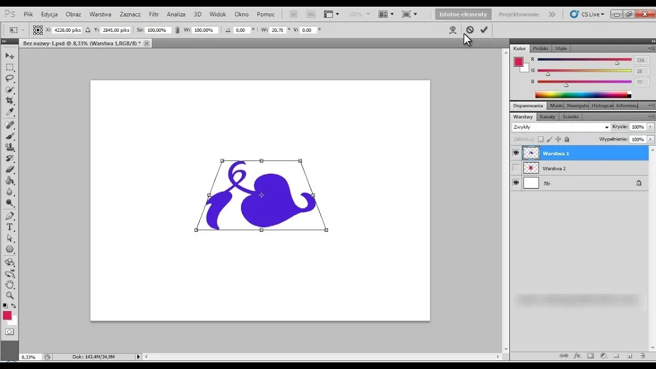Open the CS Live dropdown
Screen dimensions: 656x369
point(589,14)
